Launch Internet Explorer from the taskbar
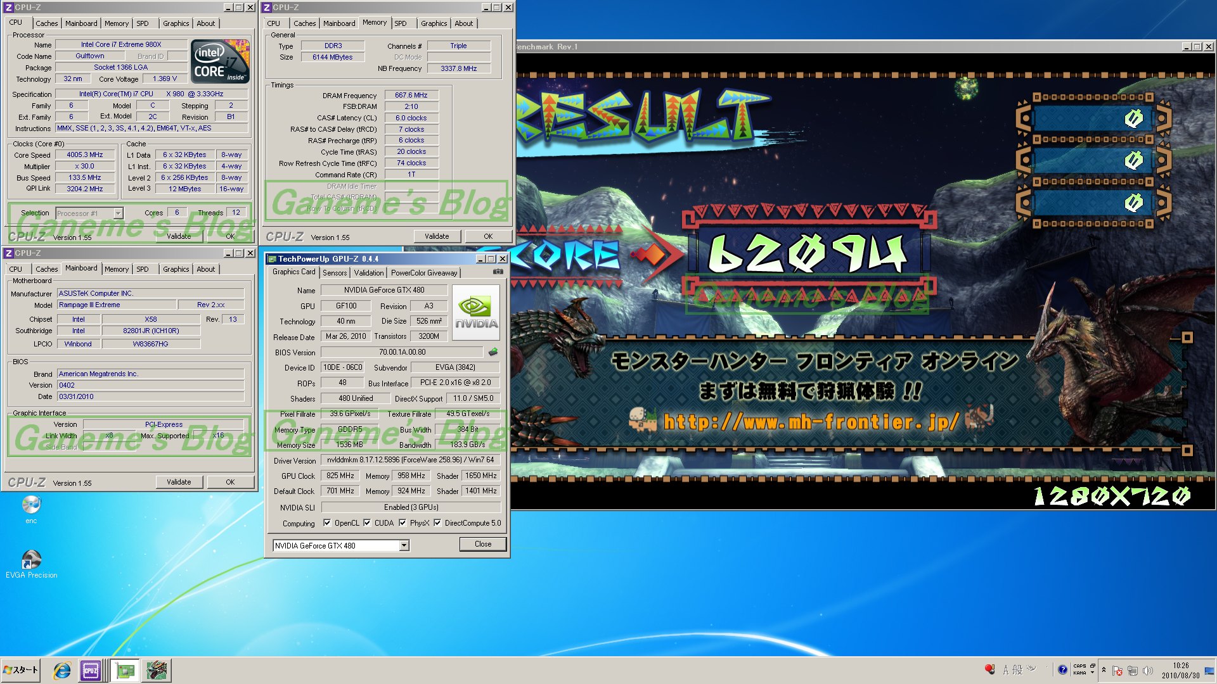This screenshot has height=684, width=1217. tap(61, 670)
